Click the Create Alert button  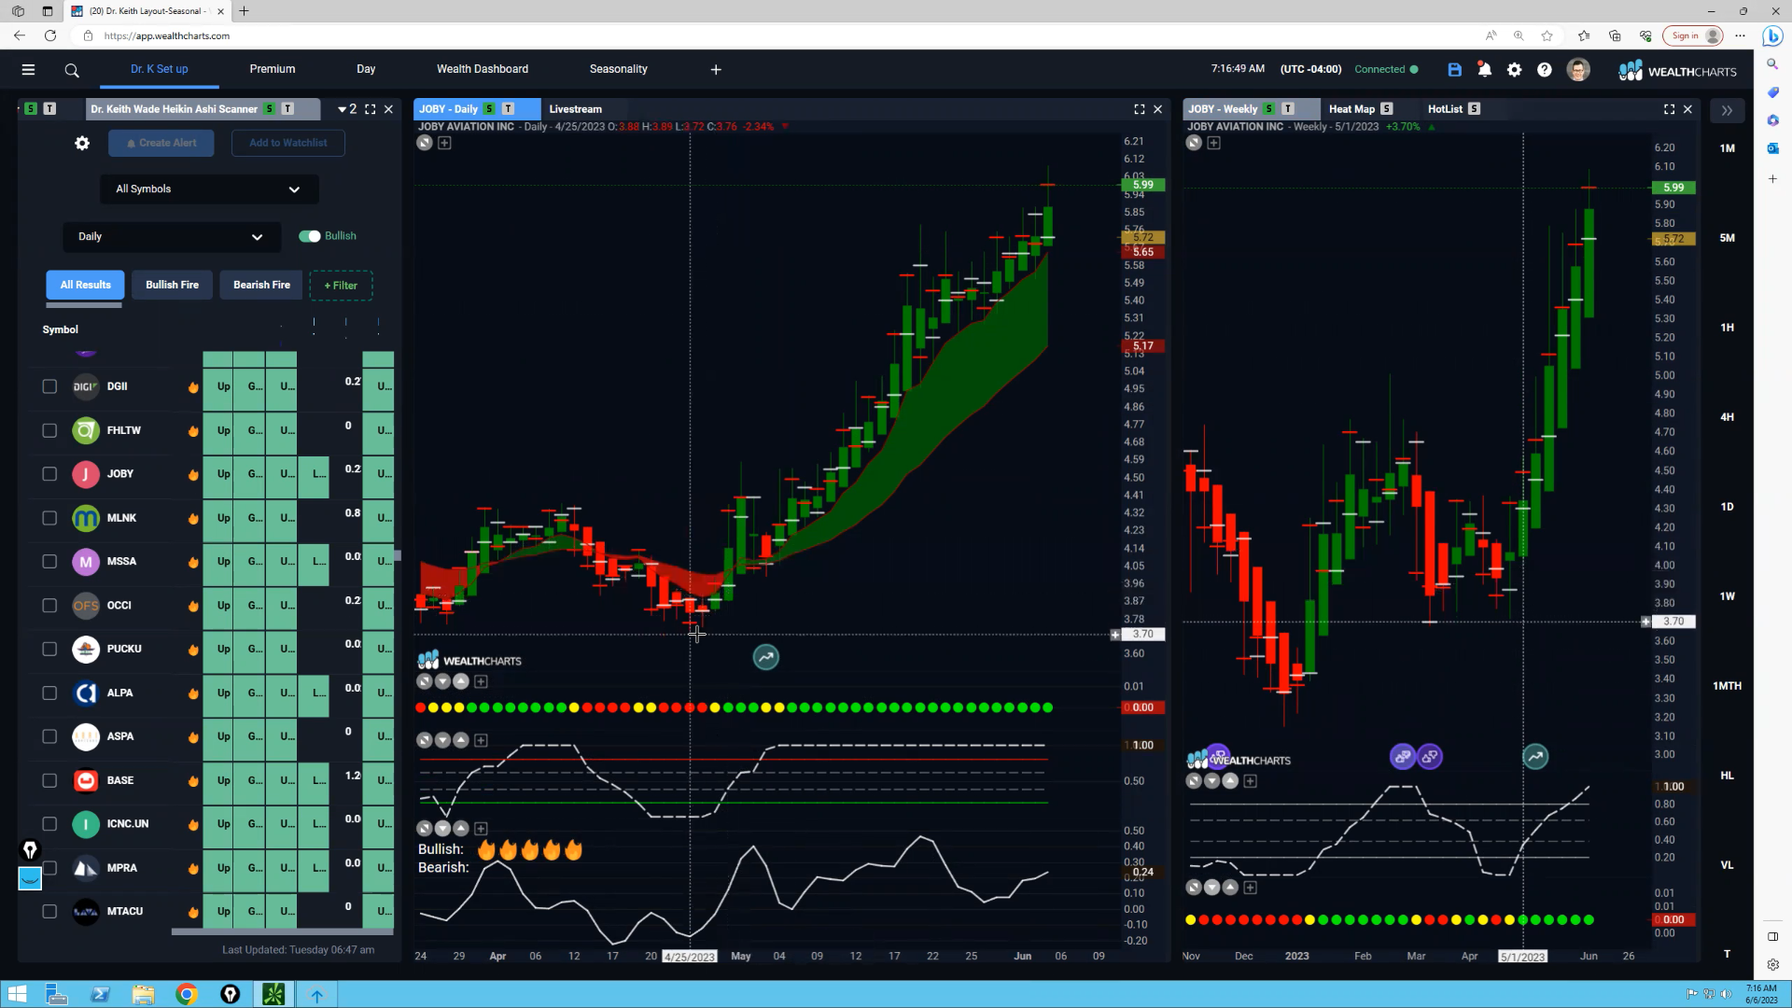(161, 143)
